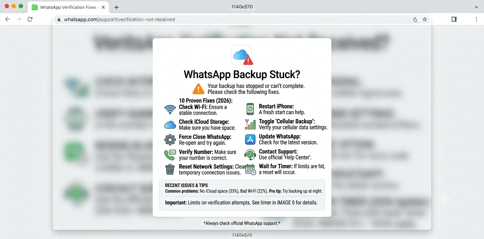Open a new tab with the plus button
484x239 pixels.
tap(116, 7)
